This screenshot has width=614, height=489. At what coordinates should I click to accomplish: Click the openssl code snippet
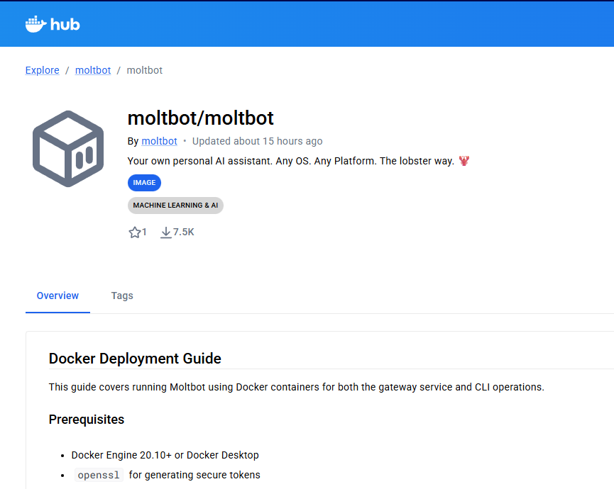tap(99, 475)
